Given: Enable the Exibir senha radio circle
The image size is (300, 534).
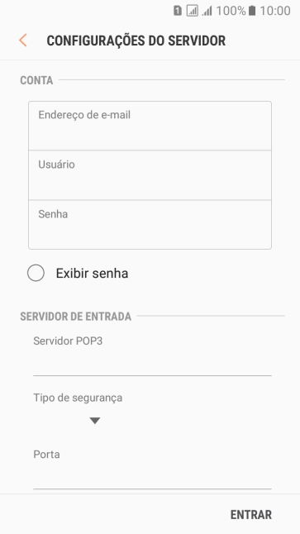Looking at the screenshot, I should coord(36,273).
